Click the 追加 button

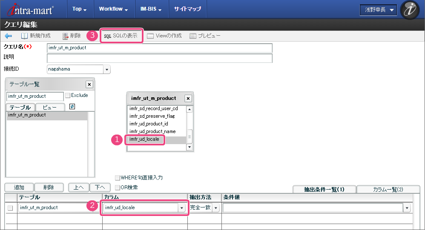tap(19, 187)
